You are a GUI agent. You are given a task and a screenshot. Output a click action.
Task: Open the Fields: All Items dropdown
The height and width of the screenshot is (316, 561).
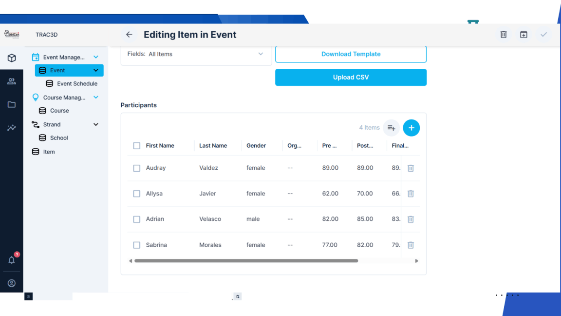point(196,54)
